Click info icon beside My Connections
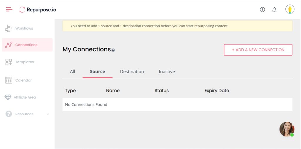 tap(113, 50)
